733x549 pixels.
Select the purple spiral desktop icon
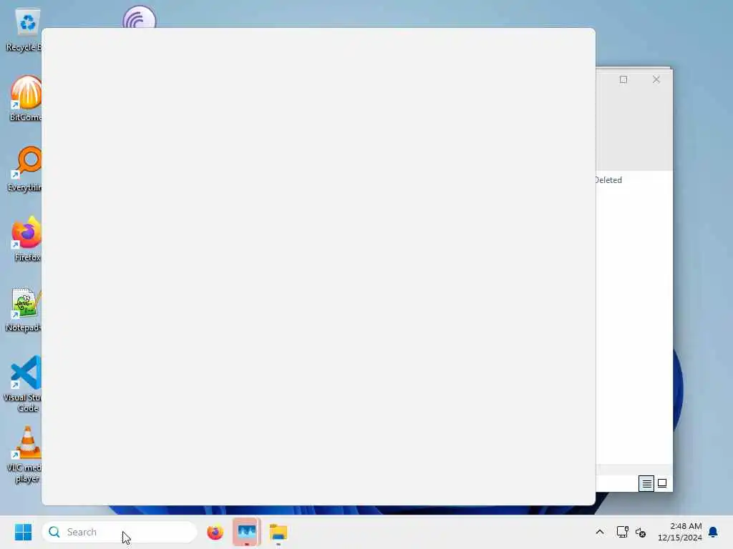(x=140, y=17)
